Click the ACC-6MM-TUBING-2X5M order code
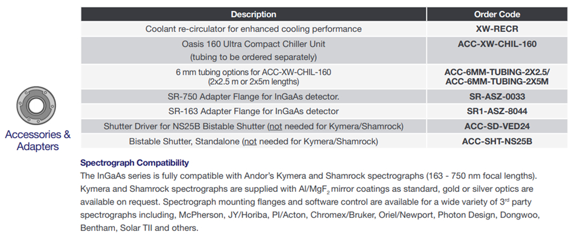 click(497, 81)
